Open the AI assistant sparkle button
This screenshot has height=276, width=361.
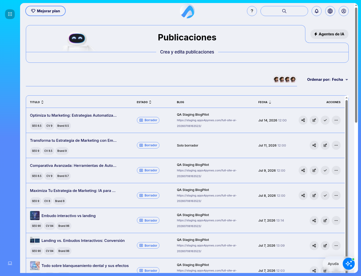(349, 264)
